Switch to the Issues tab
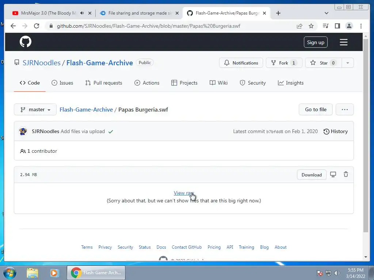Viewport: 374px width, 280px height. 62,83
